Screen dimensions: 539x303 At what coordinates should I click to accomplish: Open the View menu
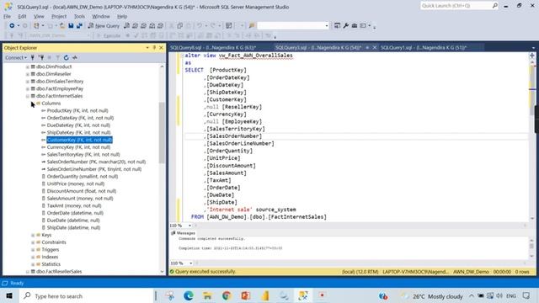tap(39, 16)
